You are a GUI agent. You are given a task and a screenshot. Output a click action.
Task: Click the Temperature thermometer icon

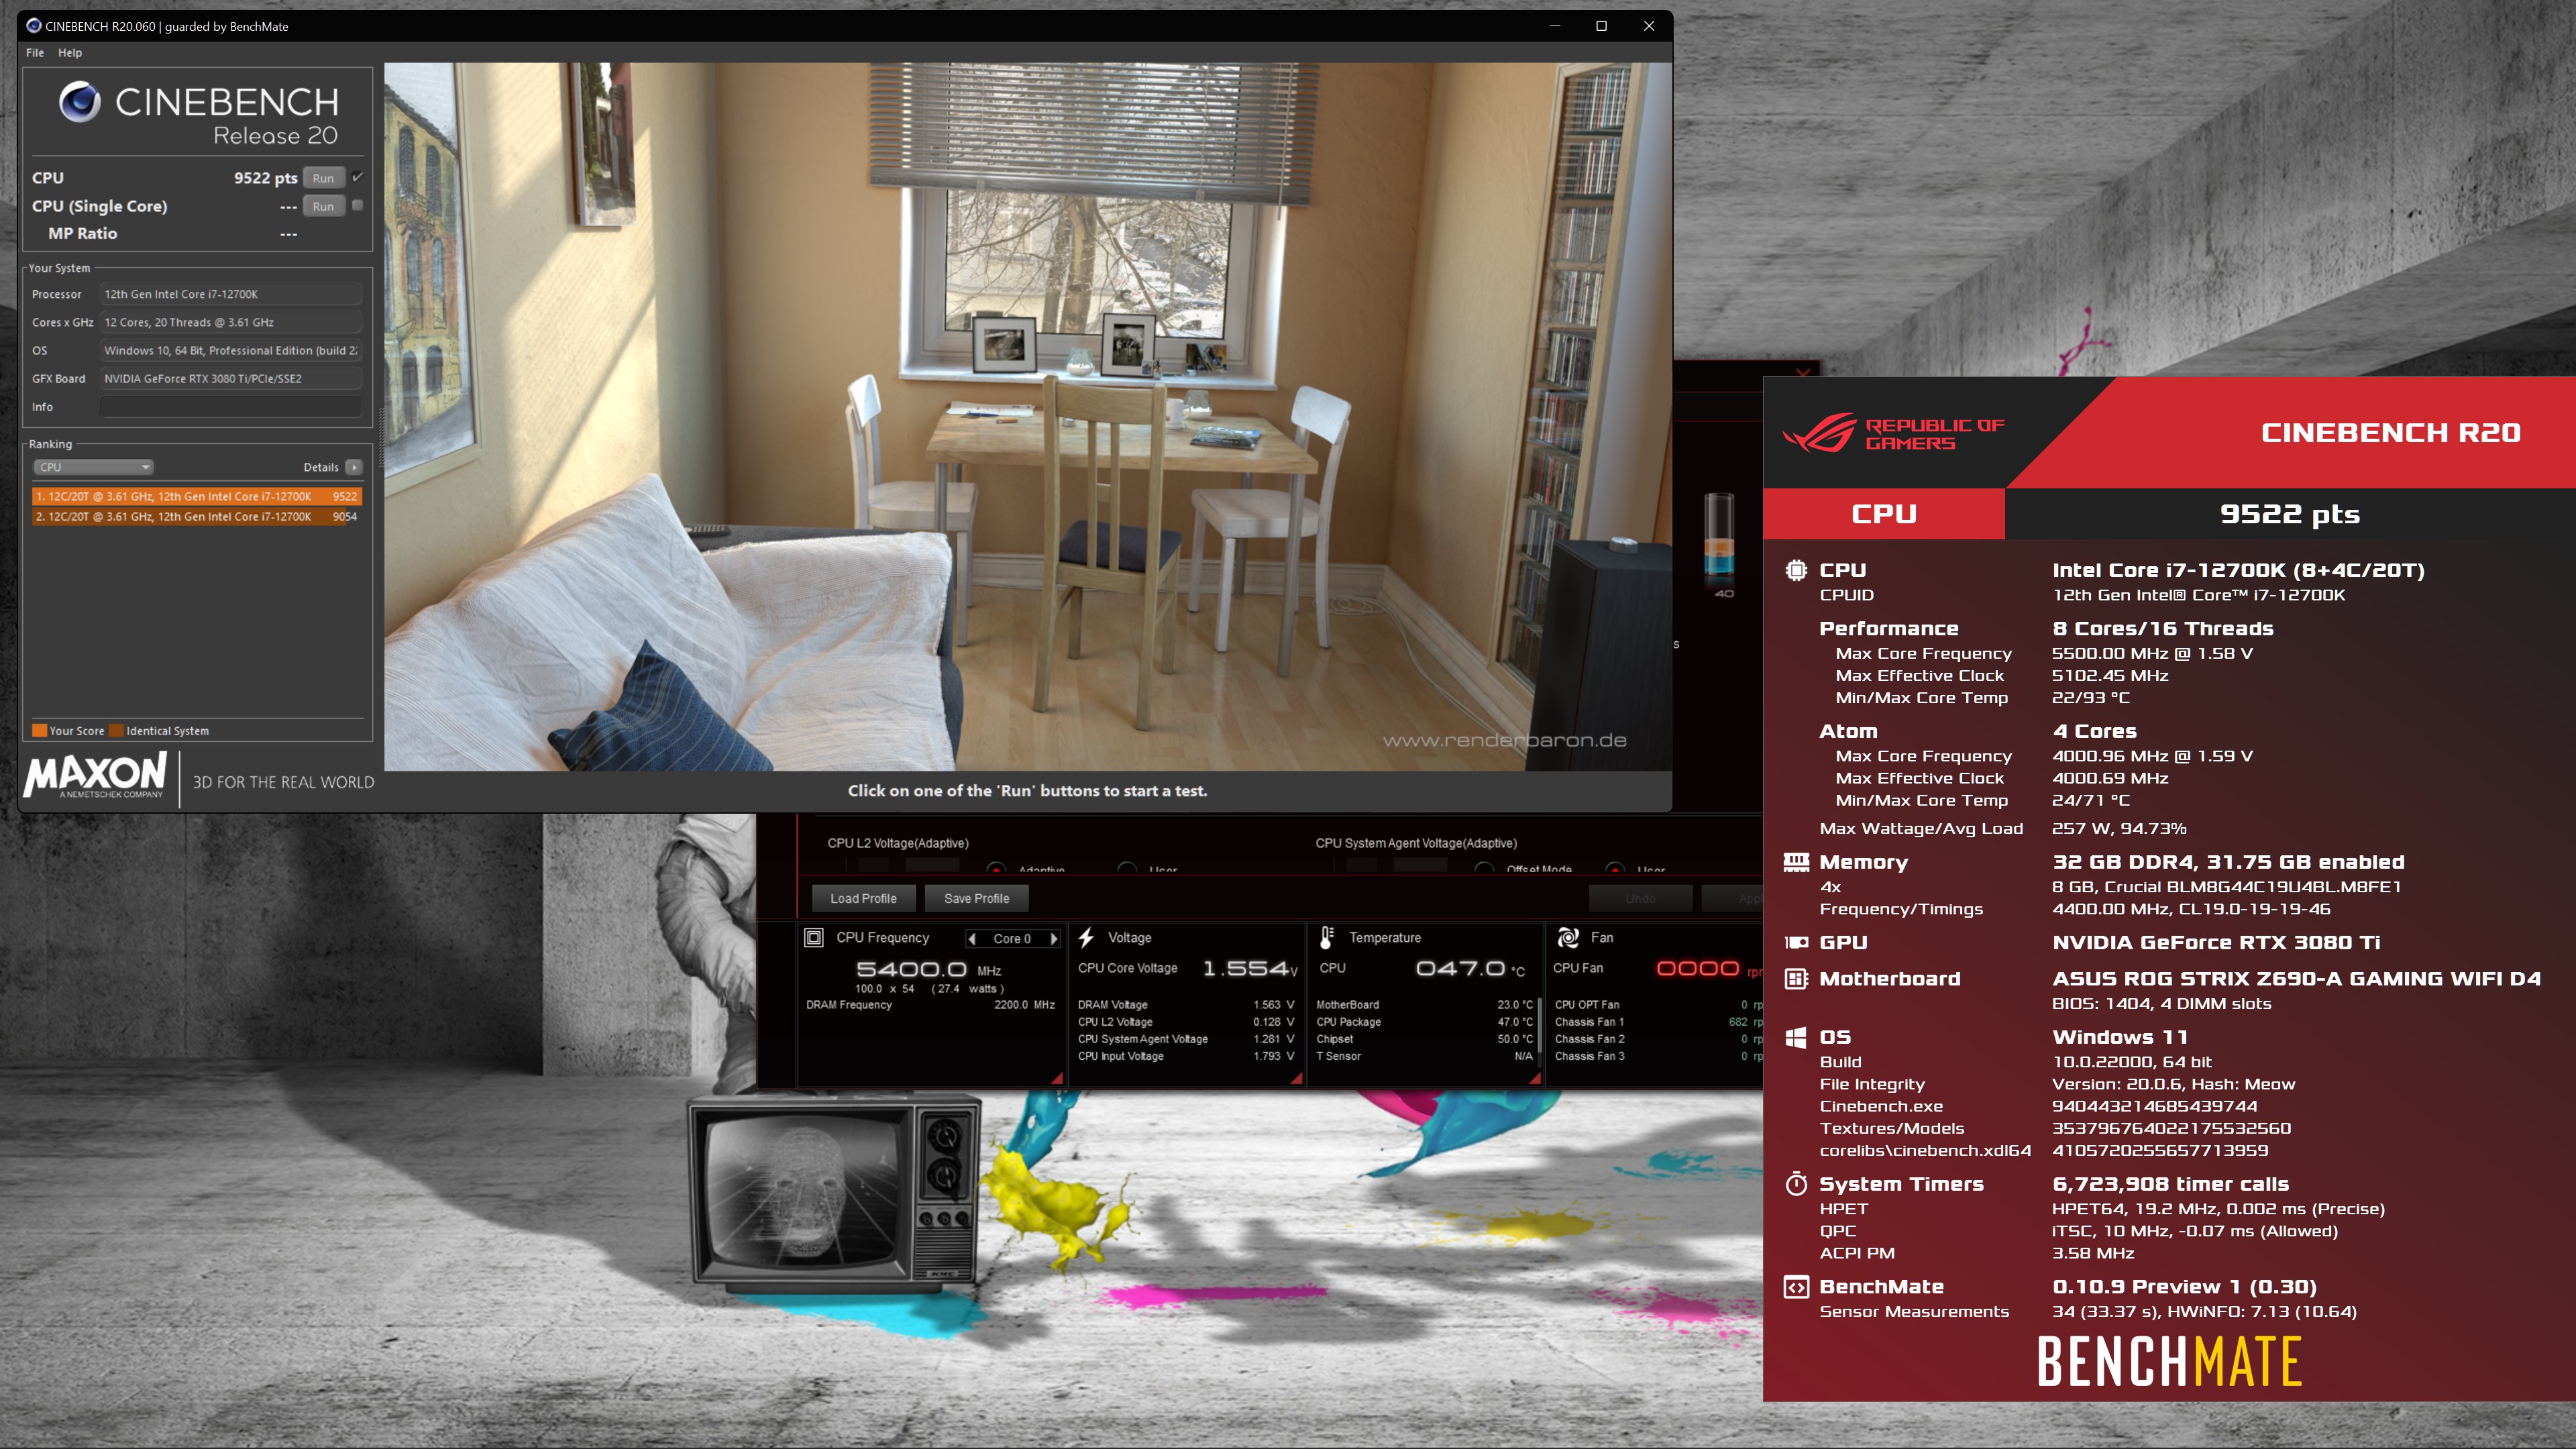point(1327,937)
